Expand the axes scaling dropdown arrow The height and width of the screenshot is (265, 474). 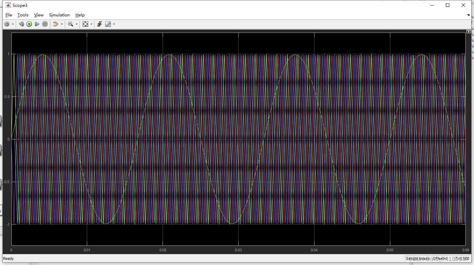(x=91, y=24)
